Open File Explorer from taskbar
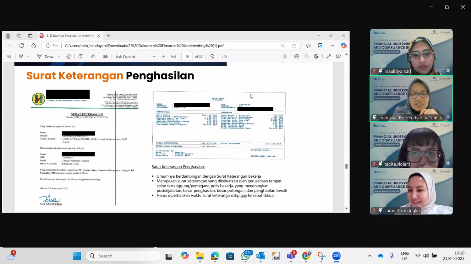Image resolution: width=471 pixels, height=264 pixels. (x=200, y=256)
